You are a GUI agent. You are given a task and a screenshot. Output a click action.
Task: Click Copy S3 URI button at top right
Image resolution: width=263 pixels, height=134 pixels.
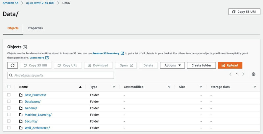click(x=244, y=12)
